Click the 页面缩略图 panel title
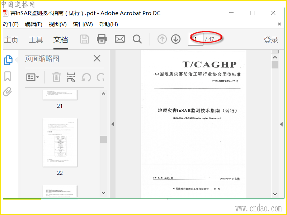The image size is (287, 215). [42, 58]
